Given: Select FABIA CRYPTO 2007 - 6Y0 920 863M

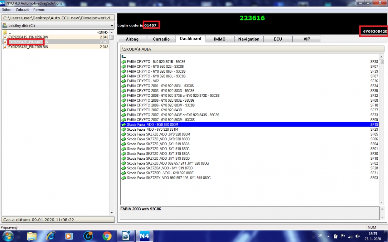Looking at the screenshot, I should [x=249, y=120].
